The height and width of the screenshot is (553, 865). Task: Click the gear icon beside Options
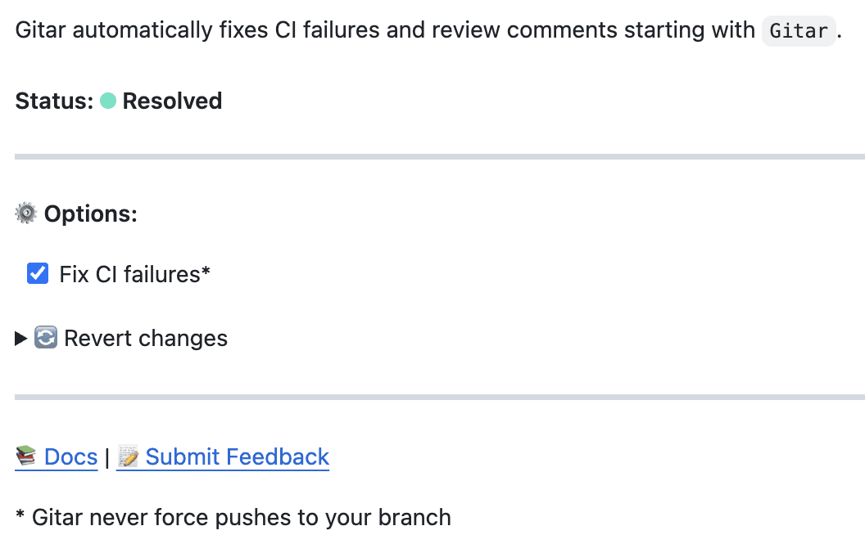(x=26, y=214)
